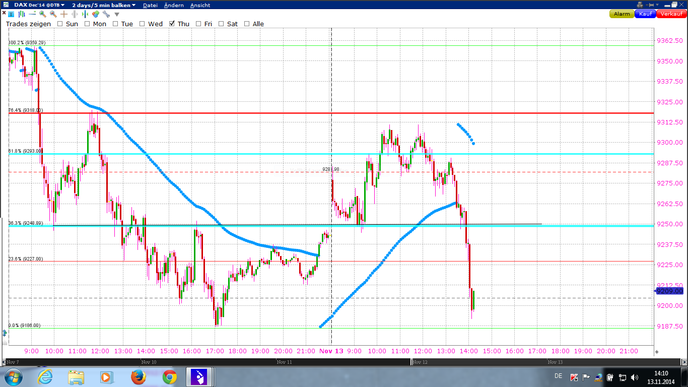Activate the crosshair cursor tool
The height and width of the screenshot is (387, 688).
64,14
